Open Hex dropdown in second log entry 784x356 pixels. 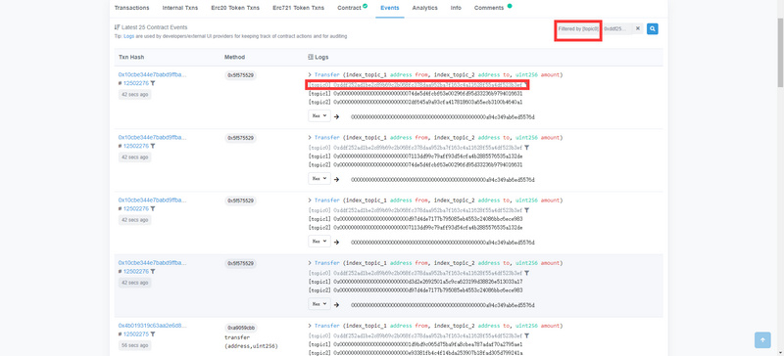coord(319,178)
